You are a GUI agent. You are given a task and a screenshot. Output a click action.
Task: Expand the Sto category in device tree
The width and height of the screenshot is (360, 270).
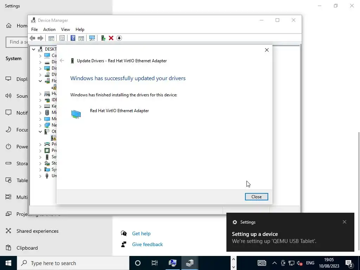(x=40, y=163)
